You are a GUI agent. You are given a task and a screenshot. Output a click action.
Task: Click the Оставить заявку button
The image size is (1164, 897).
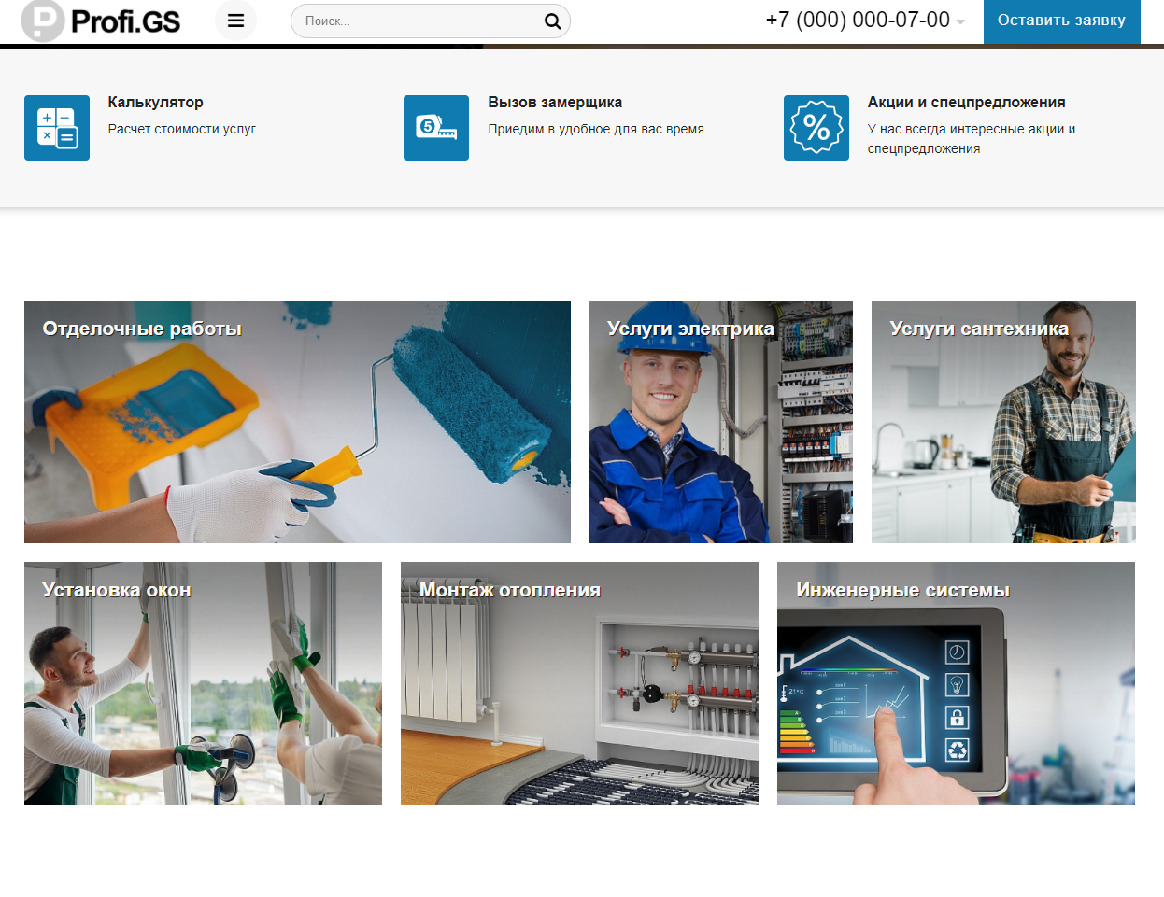pos(1061,21)
